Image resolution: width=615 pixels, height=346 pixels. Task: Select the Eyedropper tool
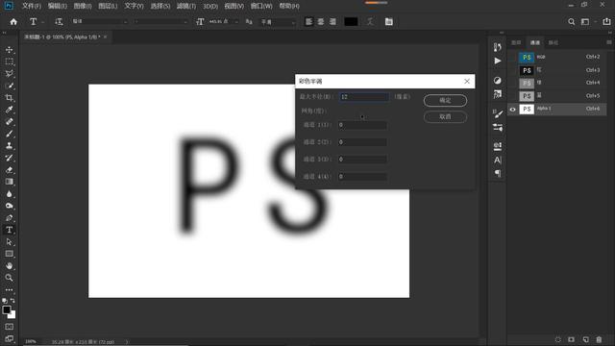pyautogui.click(x=9, y=110)
